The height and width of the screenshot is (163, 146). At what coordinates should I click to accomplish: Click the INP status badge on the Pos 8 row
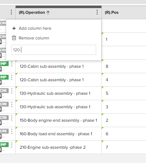(x=4, y=63)
